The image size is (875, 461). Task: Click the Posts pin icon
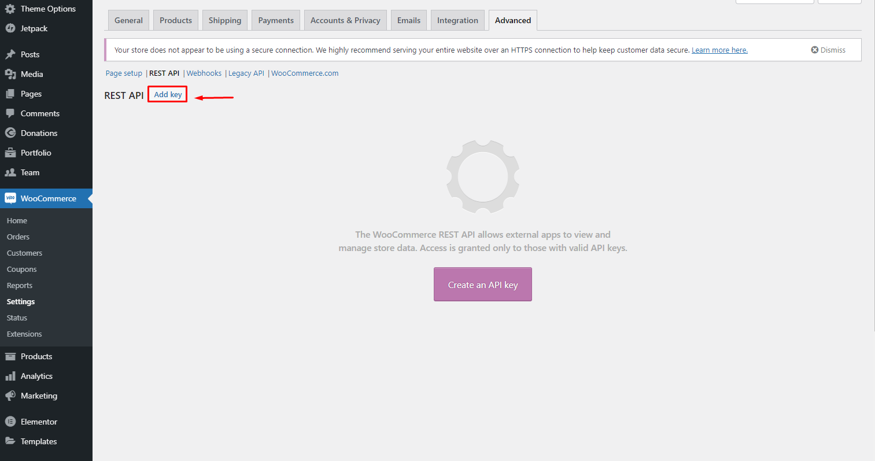click(10, 54)
